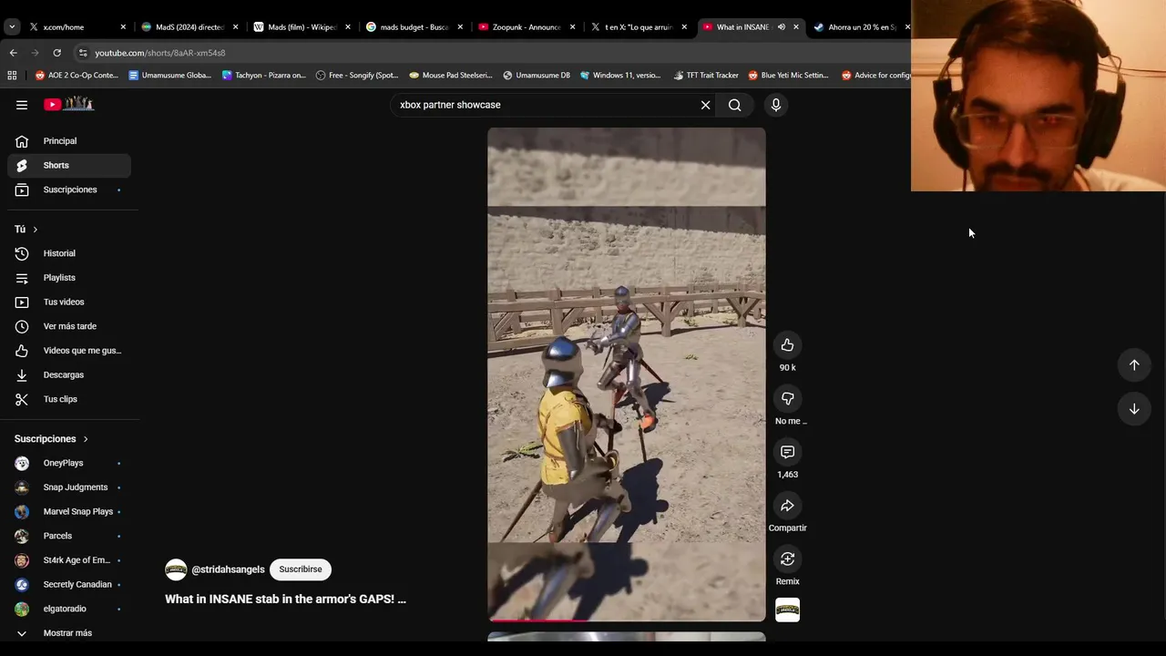Open OneyPlays subscription channel
This screenshot has width=1166, height=656.
pos(69,463)
